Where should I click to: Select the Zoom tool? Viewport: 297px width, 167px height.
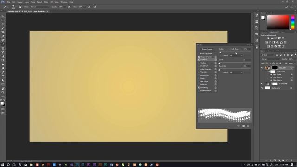click(x=3, y=93)
